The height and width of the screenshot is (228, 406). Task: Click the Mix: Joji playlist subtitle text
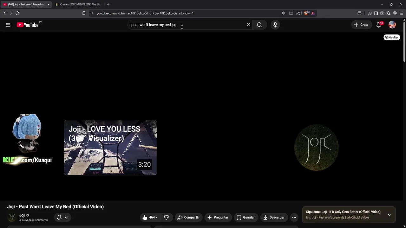(337, 218)
